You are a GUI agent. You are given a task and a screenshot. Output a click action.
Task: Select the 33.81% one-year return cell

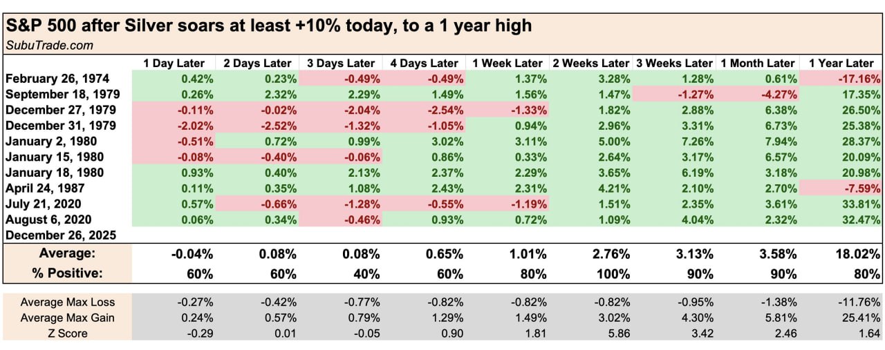click(x=860, y=204)
